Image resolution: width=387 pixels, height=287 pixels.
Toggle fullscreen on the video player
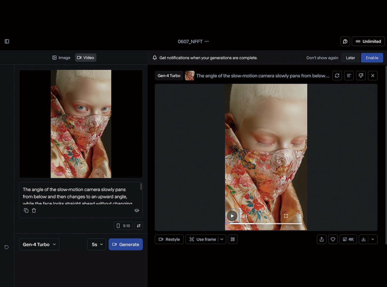pyautogui.click(x=286, y=216)
